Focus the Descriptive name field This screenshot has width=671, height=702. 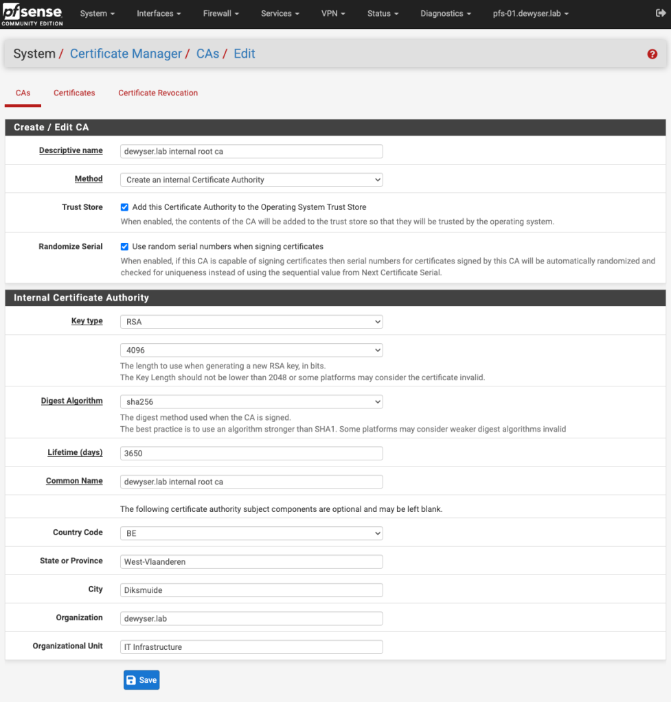pyautogui.click(x=251, y=152)
